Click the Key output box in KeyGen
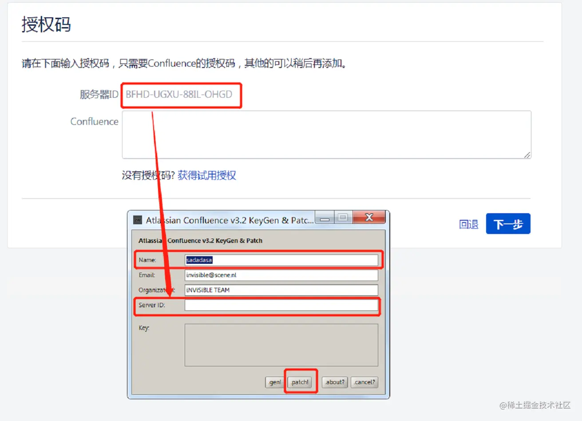This screenshot has width=582, height=421. pyautogui.click(x=281, y=345)
